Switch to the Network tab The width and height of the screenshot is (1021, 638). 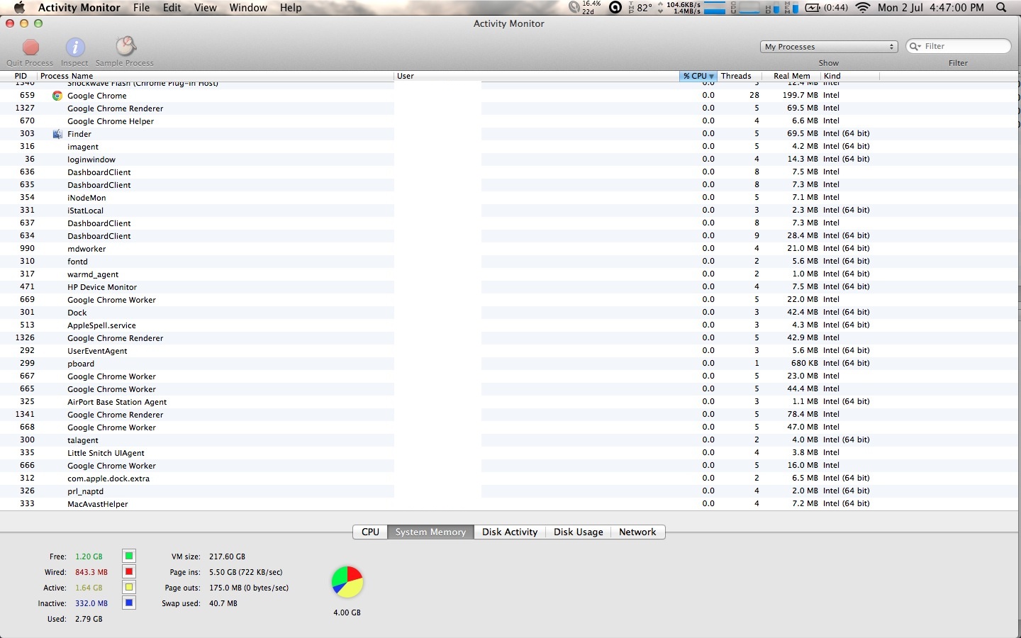[637, 532]
